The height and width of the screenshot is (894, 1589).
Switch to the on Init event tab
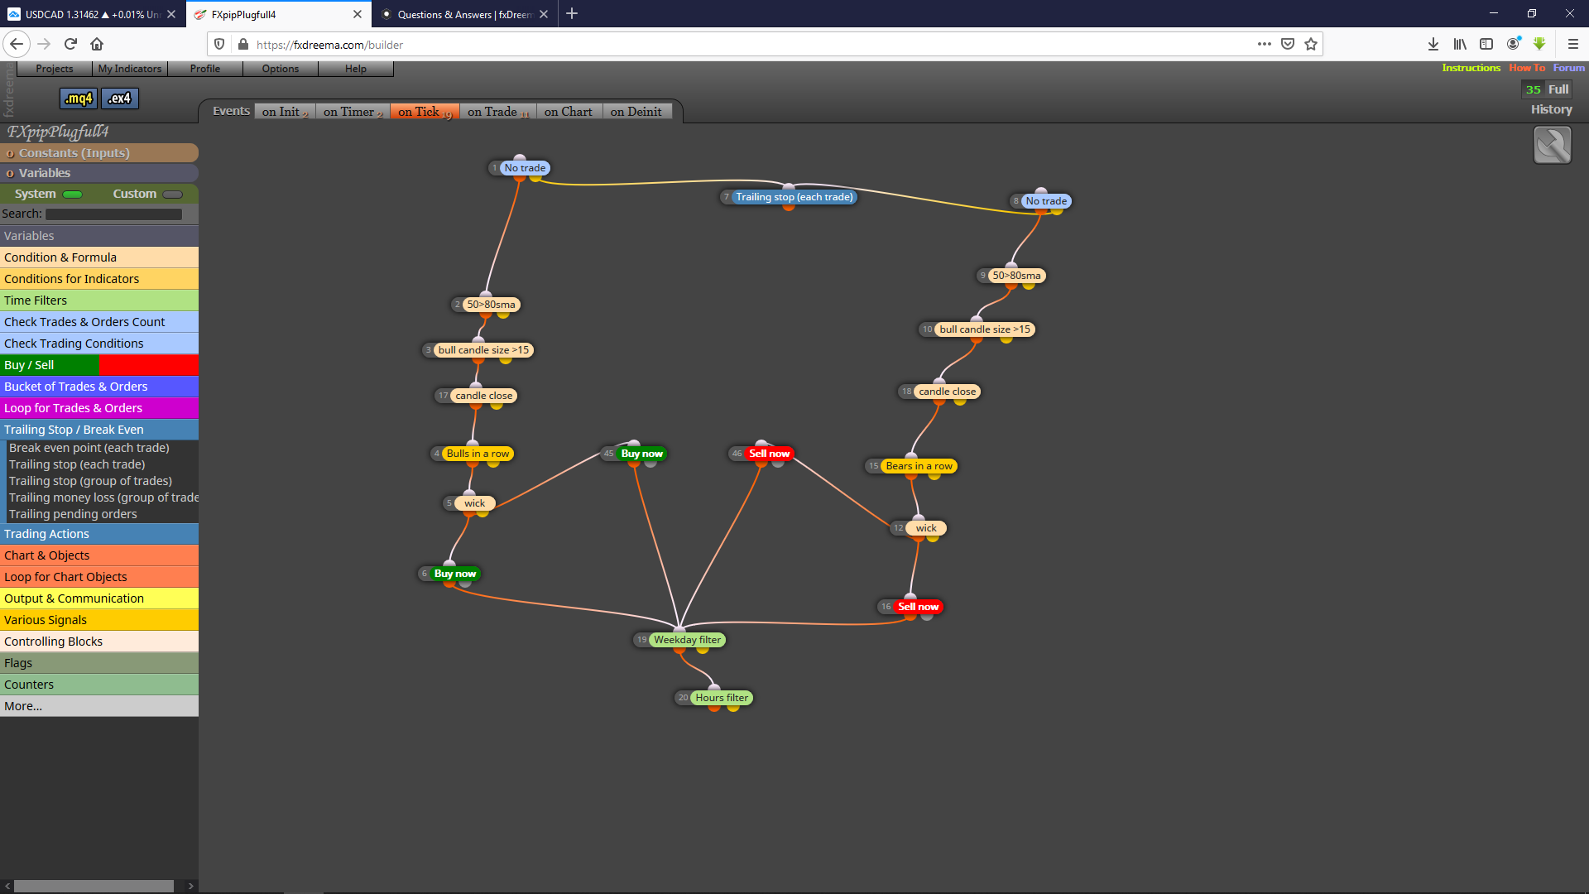click(x=284, y=112)
